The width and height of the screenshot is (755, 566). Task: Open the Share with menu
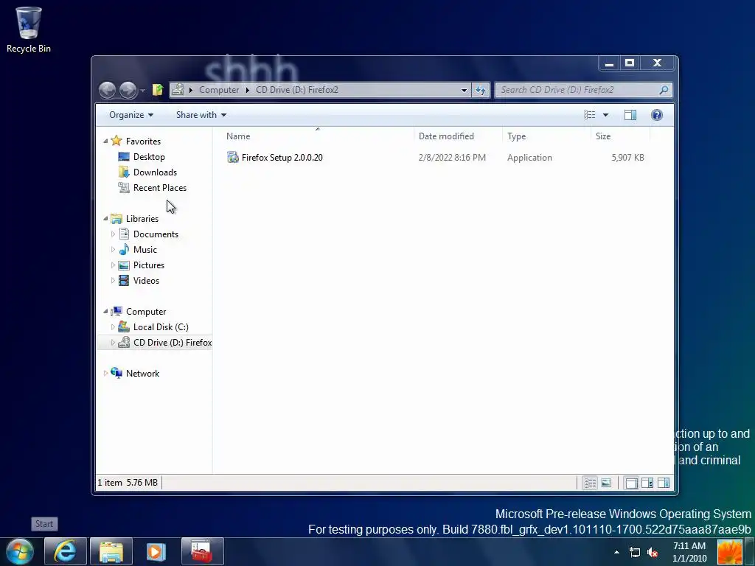(x=201, y=115)
